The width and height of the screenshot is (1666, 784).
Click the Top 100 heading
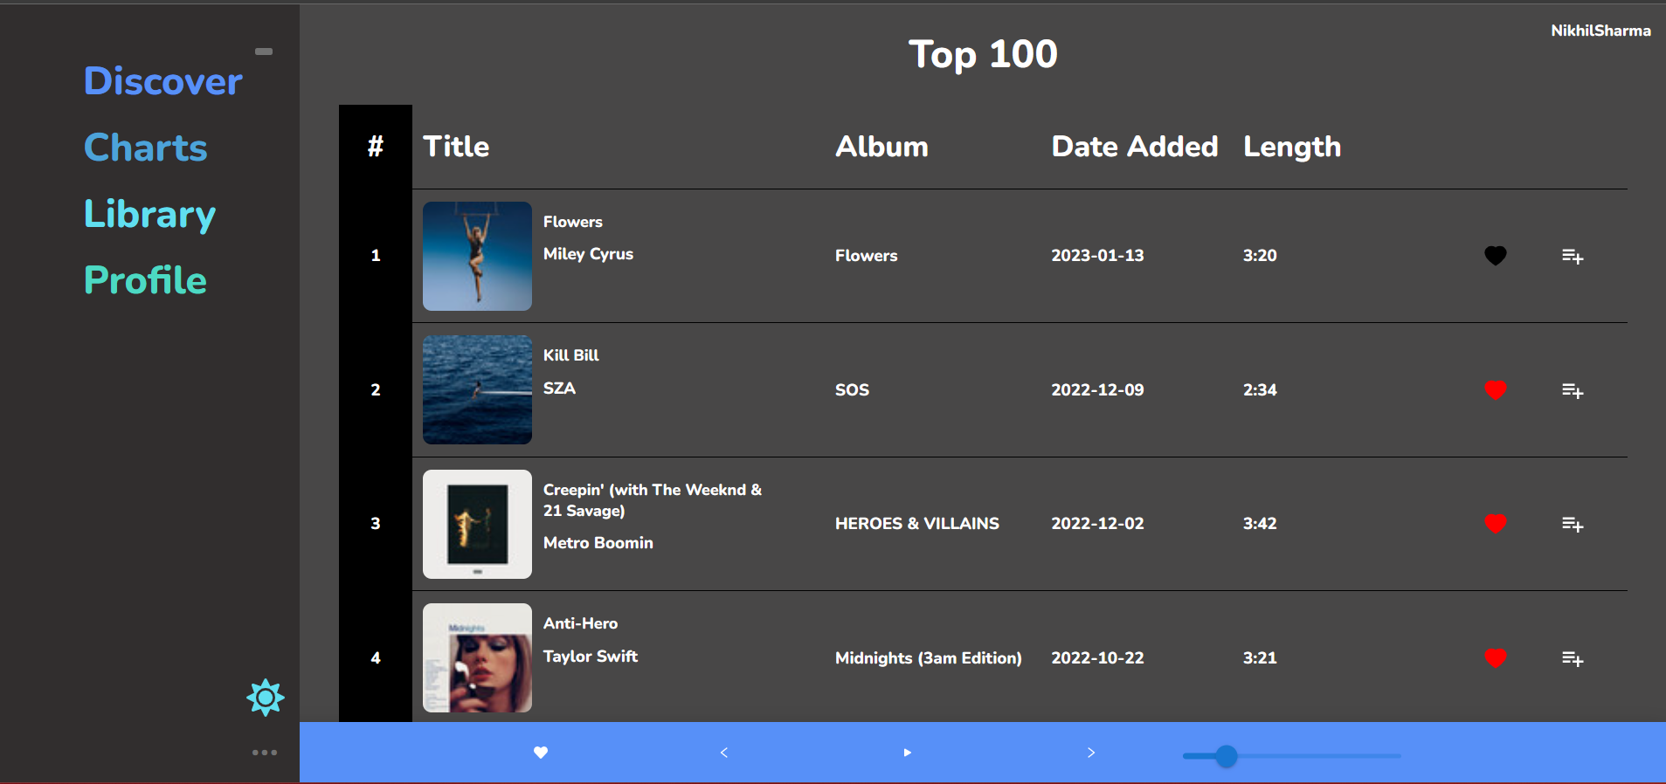[x=983, y=55]
